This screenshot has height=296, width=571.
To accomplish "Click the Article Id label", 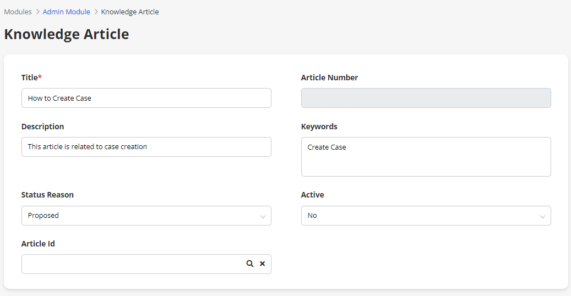I will coord(38,244).
